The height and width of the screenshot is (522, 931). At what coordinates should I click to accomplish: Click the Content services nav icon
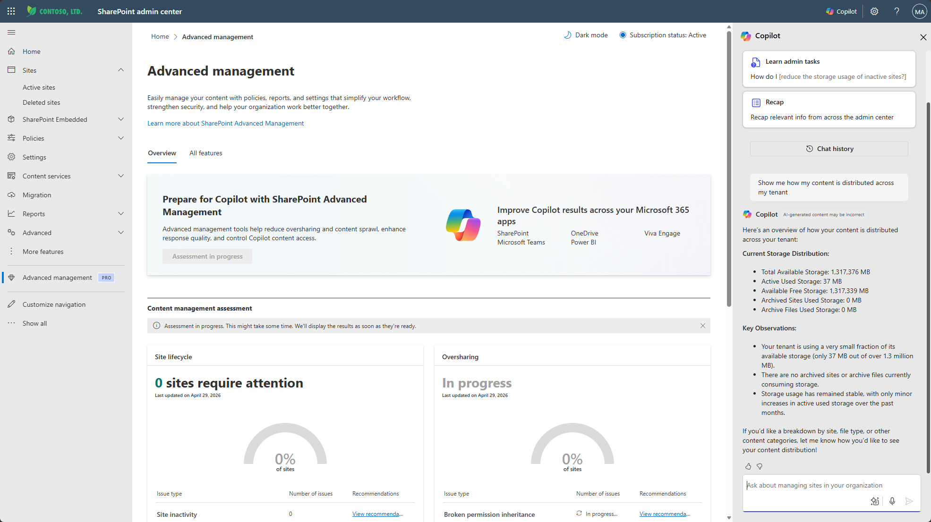point(11,176)
